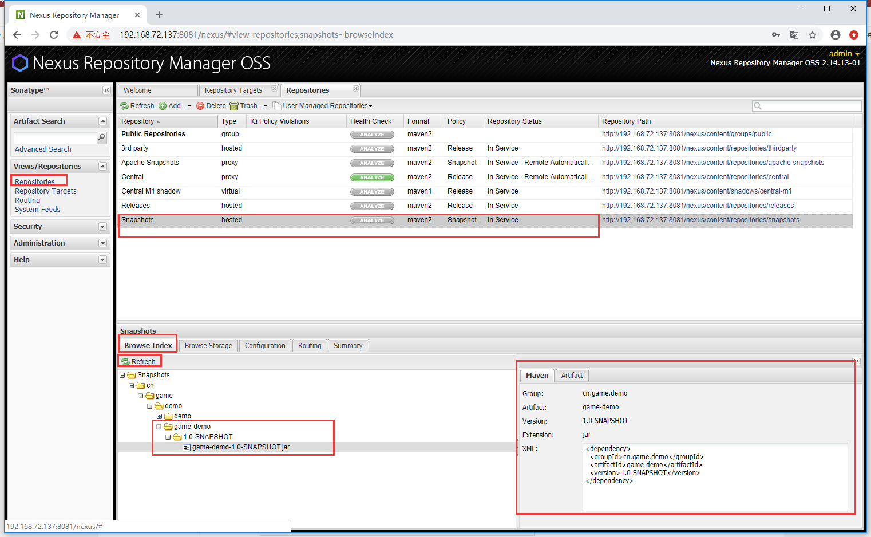Image resolution: width=871 pixels, height=537 pixels.
Task: Collapse the Artifact Search panel
Action: (x=102, y=121)
